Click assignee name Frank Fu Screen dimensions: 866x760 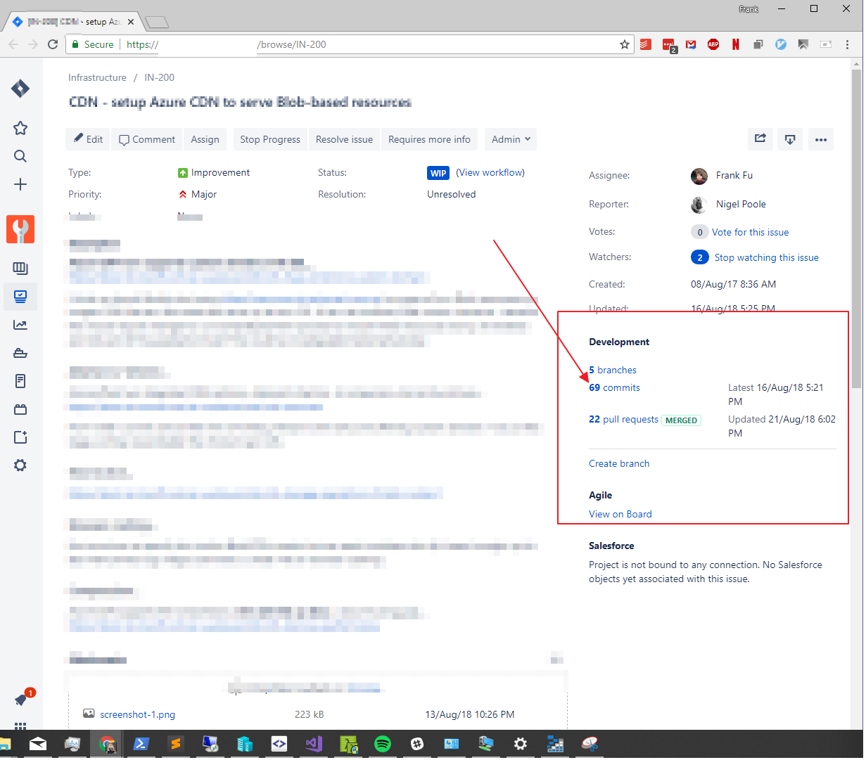pyautogui.click(x=734, y=175)
